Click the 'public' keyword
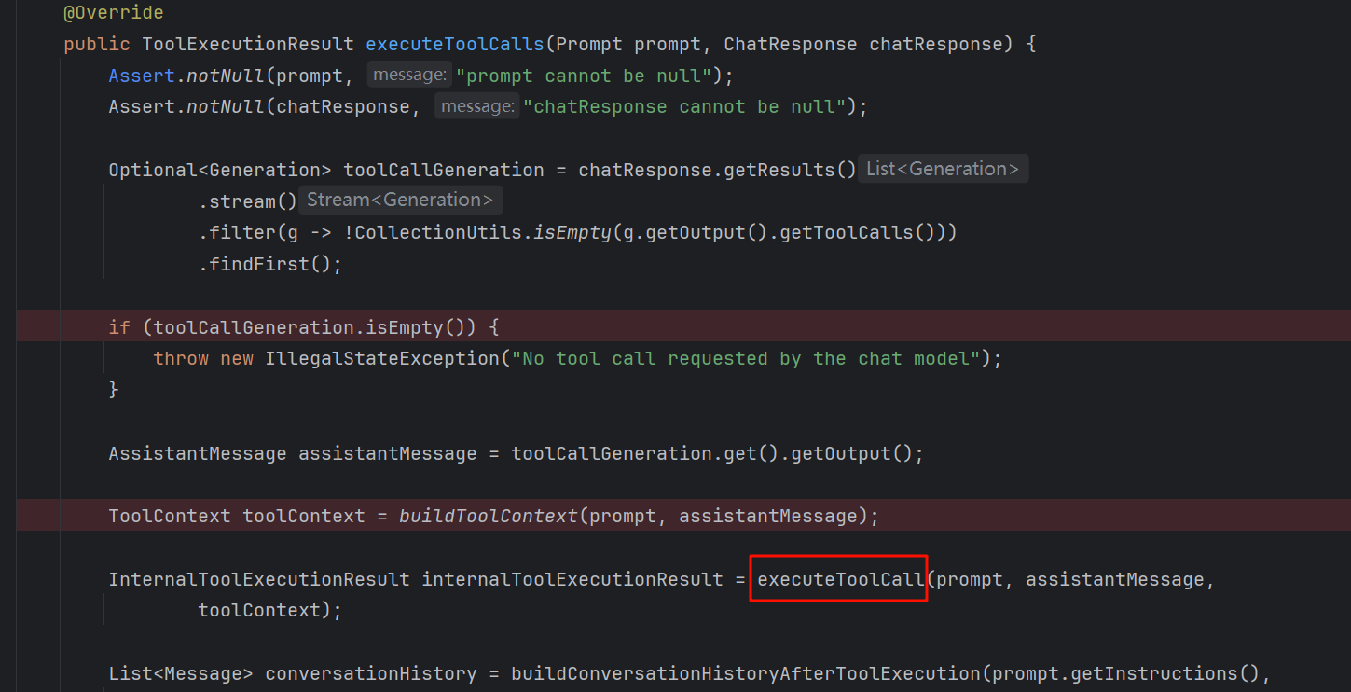 click(x=97, y=44)
